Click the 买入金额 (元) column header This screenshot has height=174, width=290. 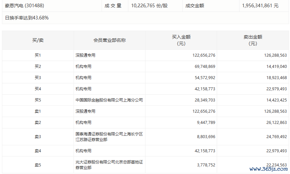tap(181, 40)
